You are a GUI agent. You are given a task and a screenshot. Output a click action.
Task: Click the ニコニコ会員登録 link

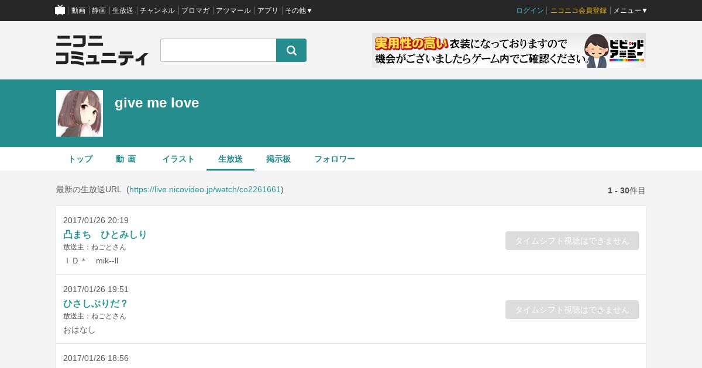[579, 11]
